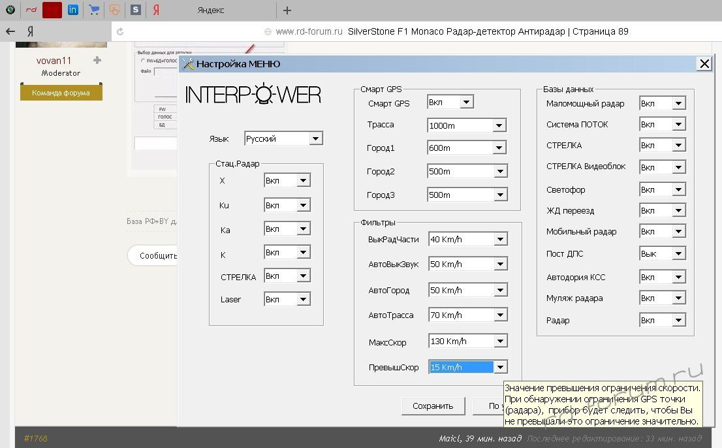The image size is (722, 448).
Task: Switch to the Яндекс tab
Action: [210, 10]
